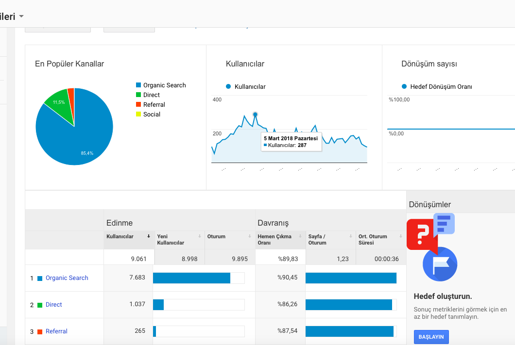This screenshot has height=345, width=515.
Task: Sort by Hemen Çıkma Oranı arrow
Action: pyautogui.click(x=300, y=236)
